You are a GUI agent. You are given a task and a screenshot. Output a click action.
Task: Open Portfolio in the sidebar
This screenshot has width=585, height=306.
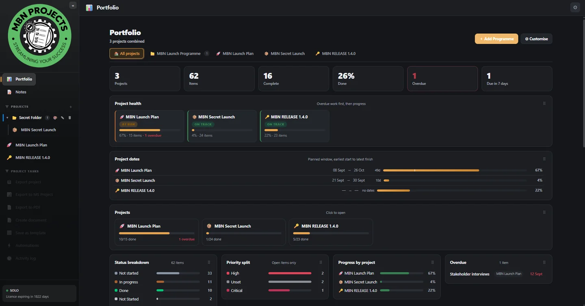pos(19,79)
